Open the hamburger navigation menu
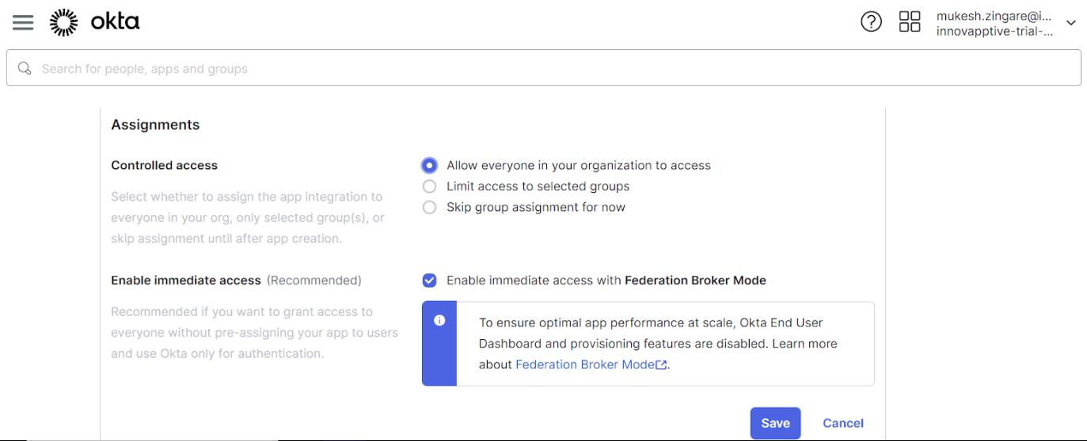The width and height of the screenshot is (1087, 441). [23, 23]
